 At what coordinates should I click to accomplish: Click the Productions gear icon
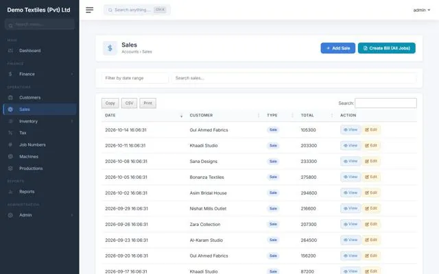[x=10, y=169]
